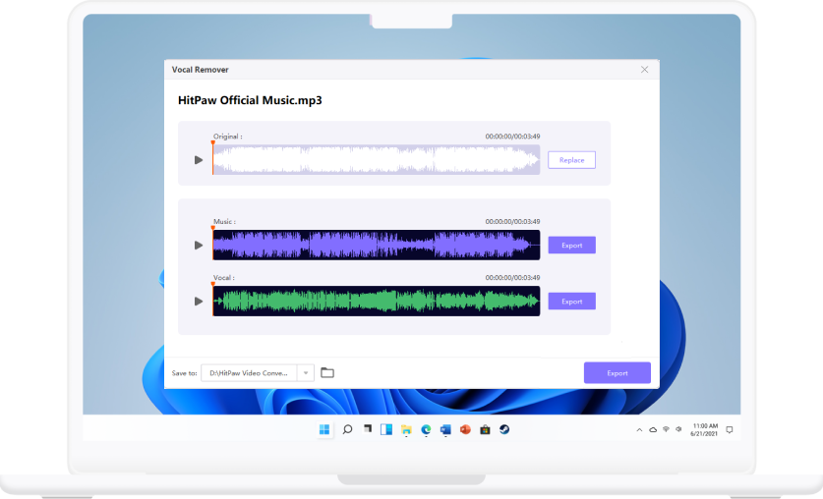Seek within the Original waveform

click(377, 160)
